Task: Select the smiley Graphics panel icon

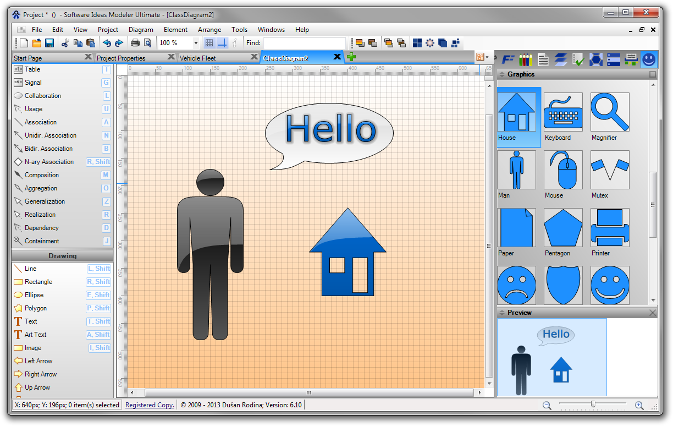Action: [649, 59]
